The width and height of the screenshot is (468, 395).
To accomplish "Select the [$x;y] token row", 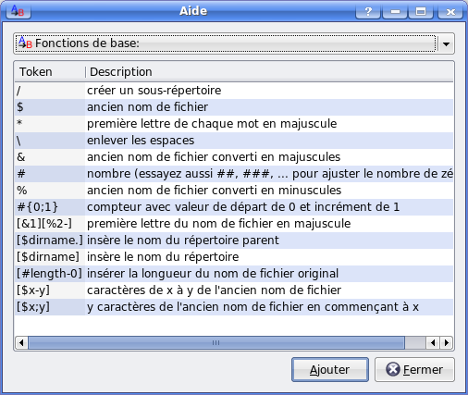I will tap(234, 307).
